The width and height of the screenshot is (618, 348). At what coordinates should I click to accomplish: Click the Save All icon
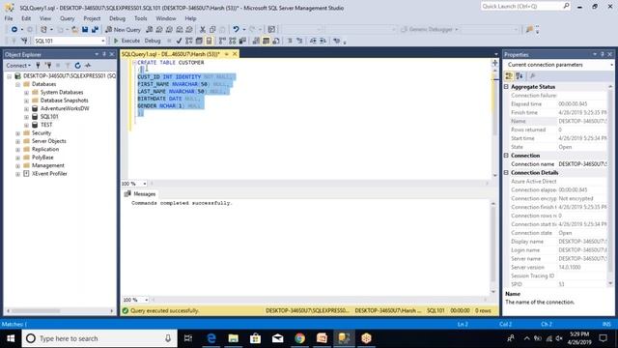[95, 30]
